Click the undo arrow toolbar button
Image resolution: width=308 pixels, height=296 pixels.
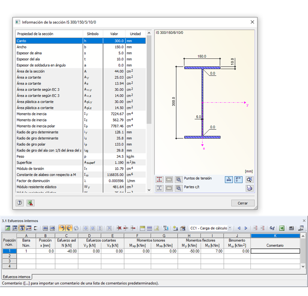(x=62, y=228)
